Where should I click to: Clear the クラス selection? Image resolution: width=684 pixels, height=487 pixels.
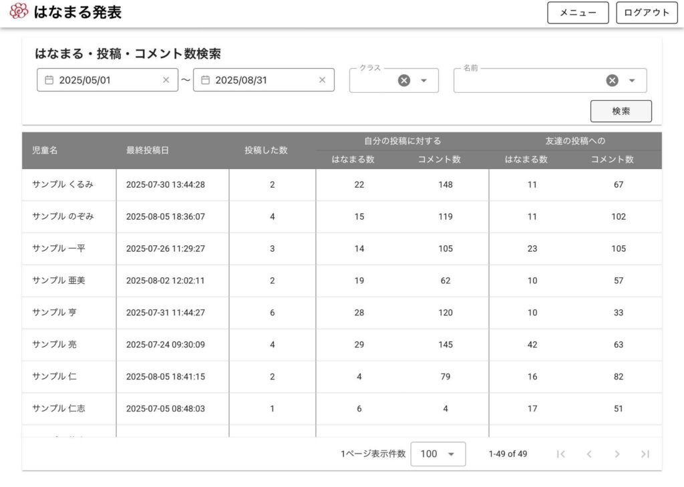tap(404, 81)
